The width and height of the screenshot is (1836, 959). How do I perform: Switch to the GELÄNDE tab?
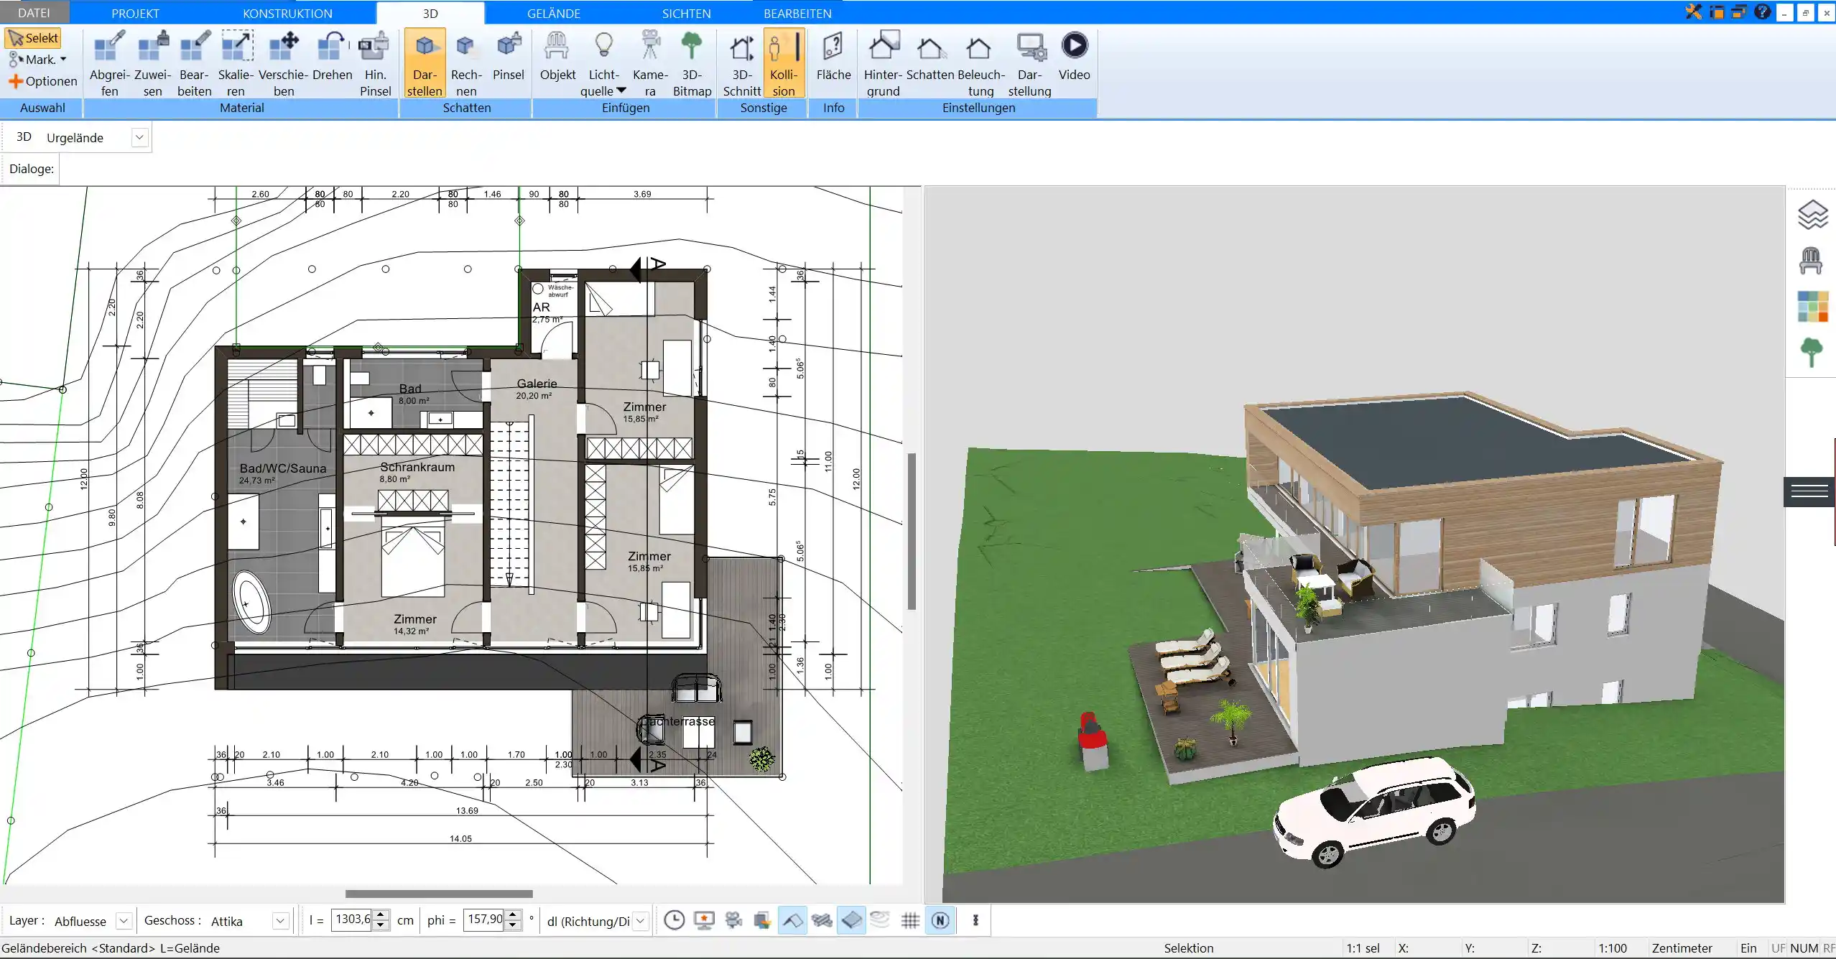tap(553, 13)
